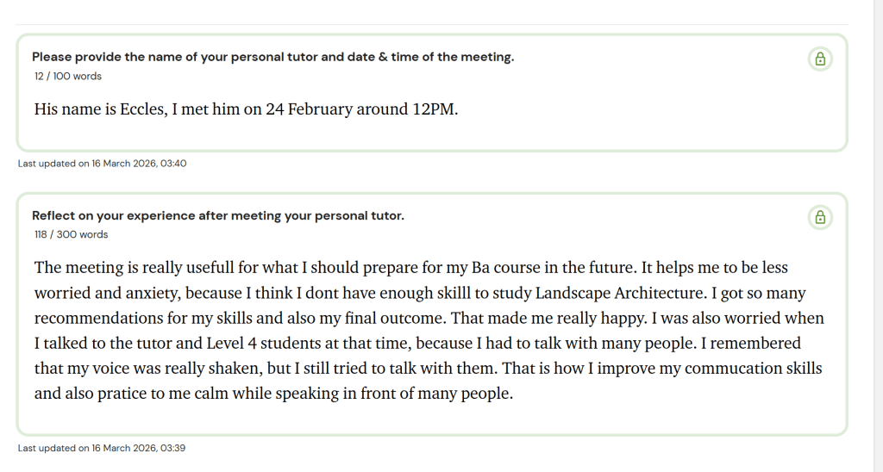Click the '118 / 300 words' counter
Screen dimensions: 883x472
point(71,234)
